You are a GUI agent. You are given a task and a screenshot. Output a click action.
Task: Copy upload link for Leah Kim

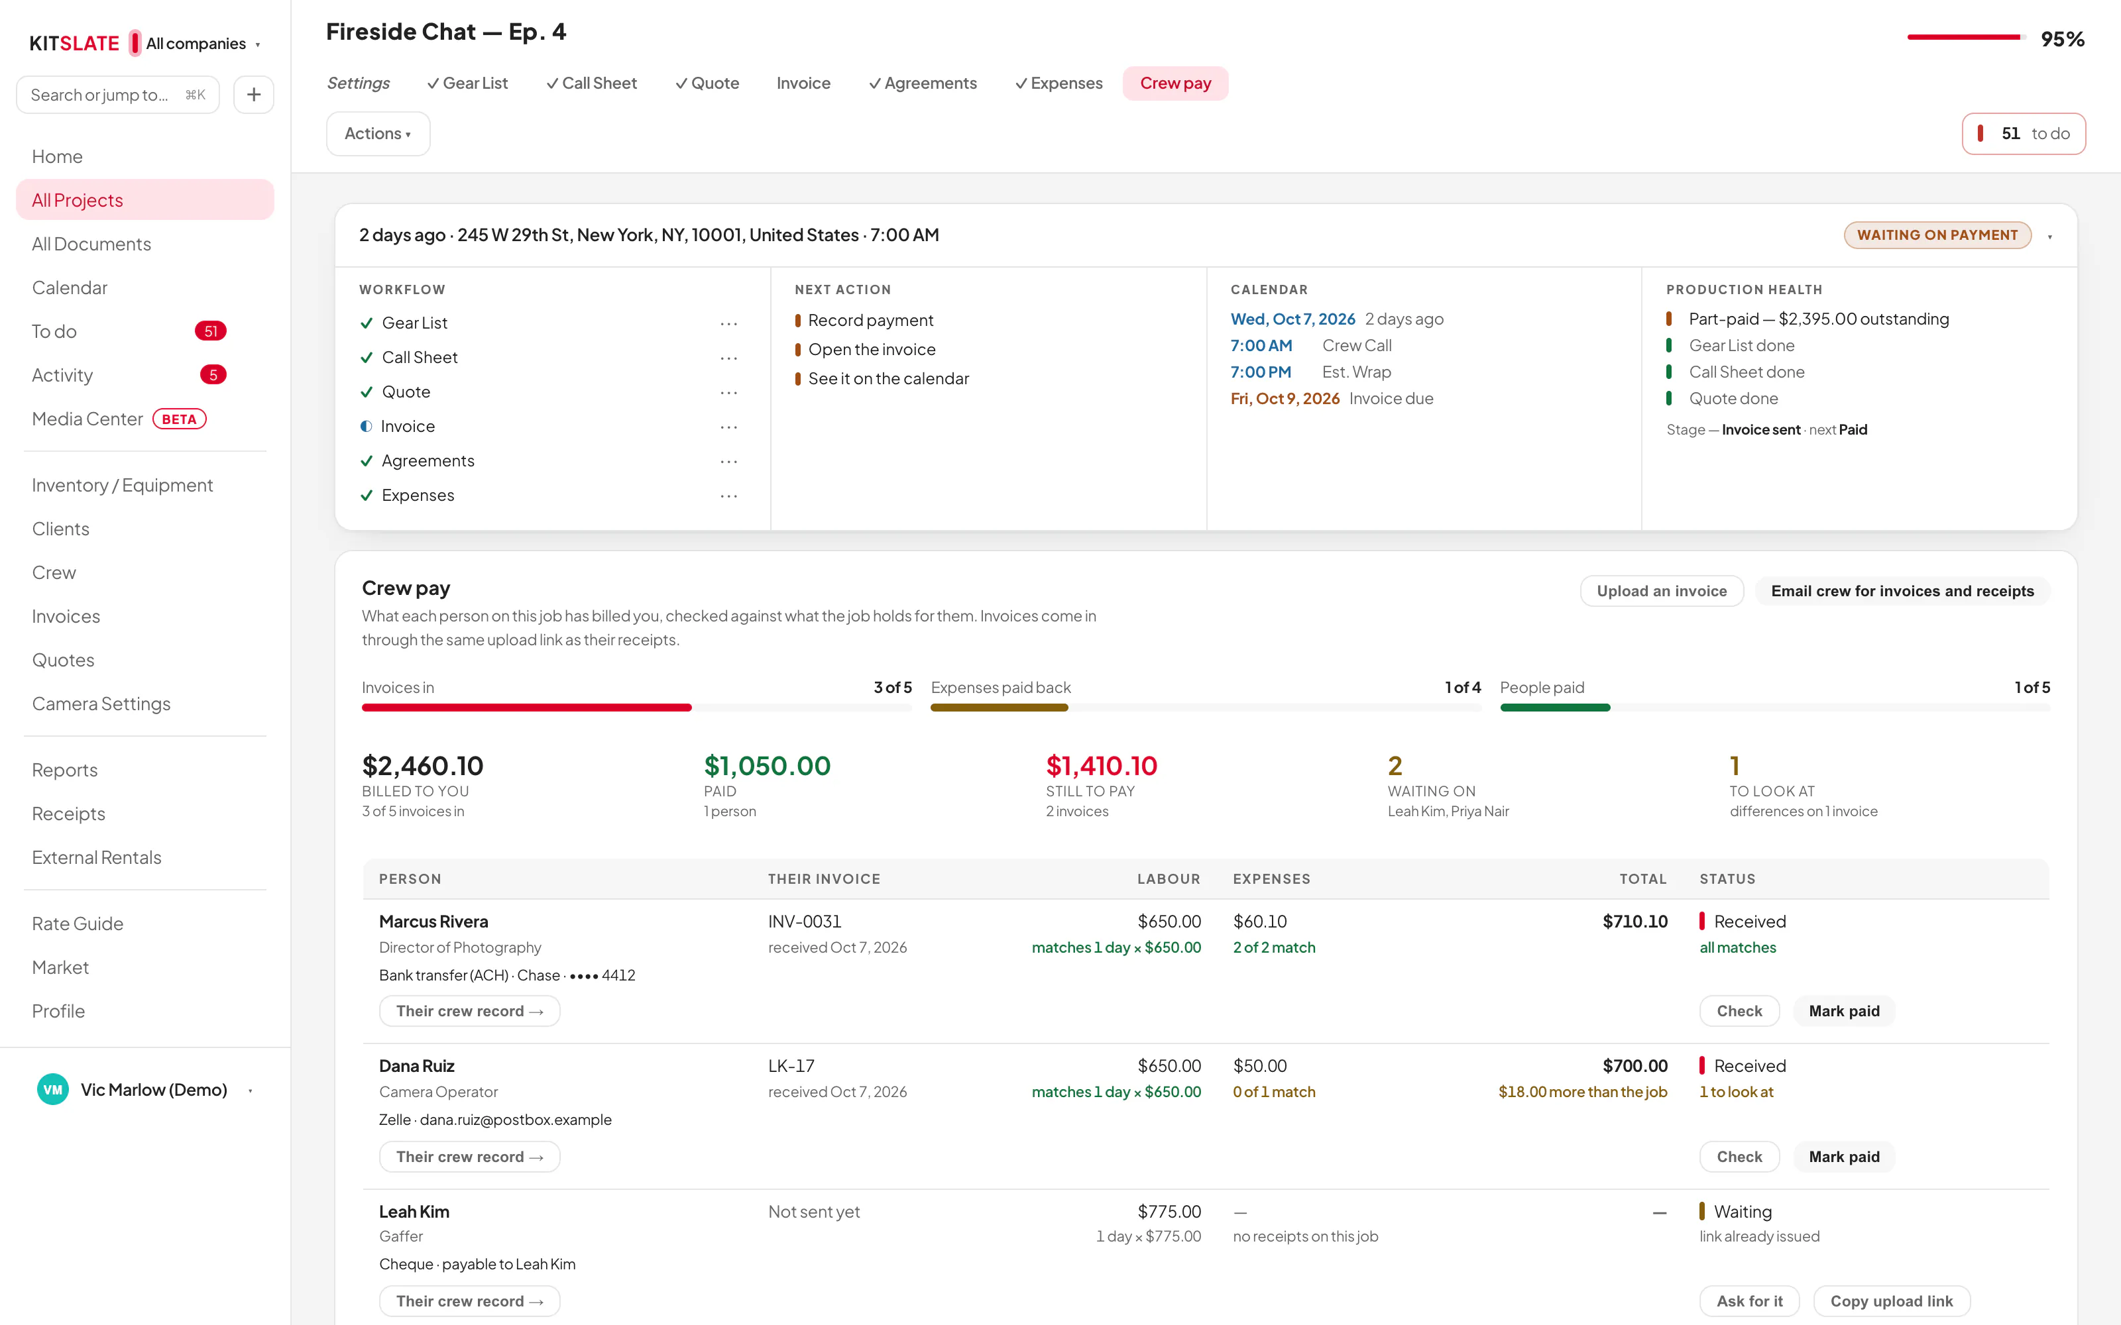click(x=1892, y=1301)
